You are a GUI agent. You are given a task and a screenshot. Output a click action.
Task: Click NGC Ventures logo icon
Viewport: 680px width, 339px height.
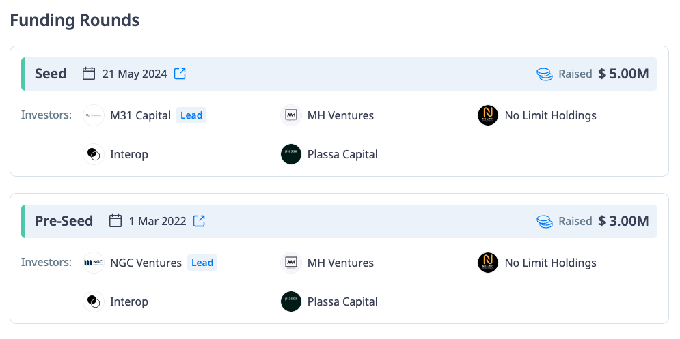click(94, 263)
